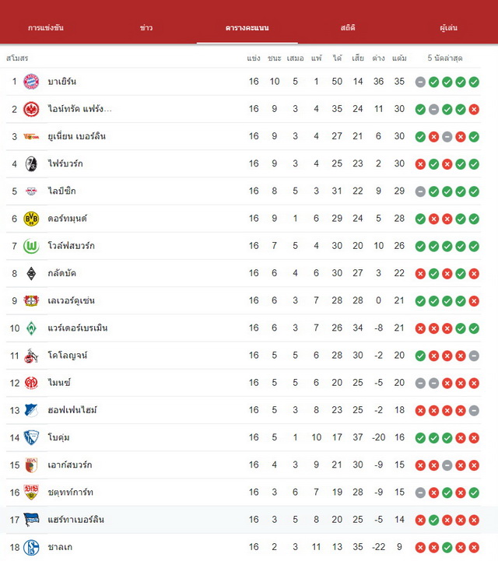The width and height of the screenshot is (498, 561).
Task: Click the Bayer Leverkusen crest
Action: point(31,301)
